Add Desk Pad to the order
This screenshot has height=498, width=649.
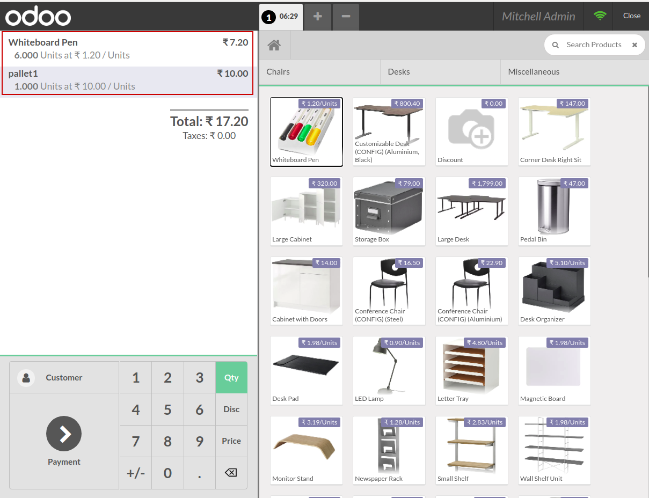tap(307, 371)
